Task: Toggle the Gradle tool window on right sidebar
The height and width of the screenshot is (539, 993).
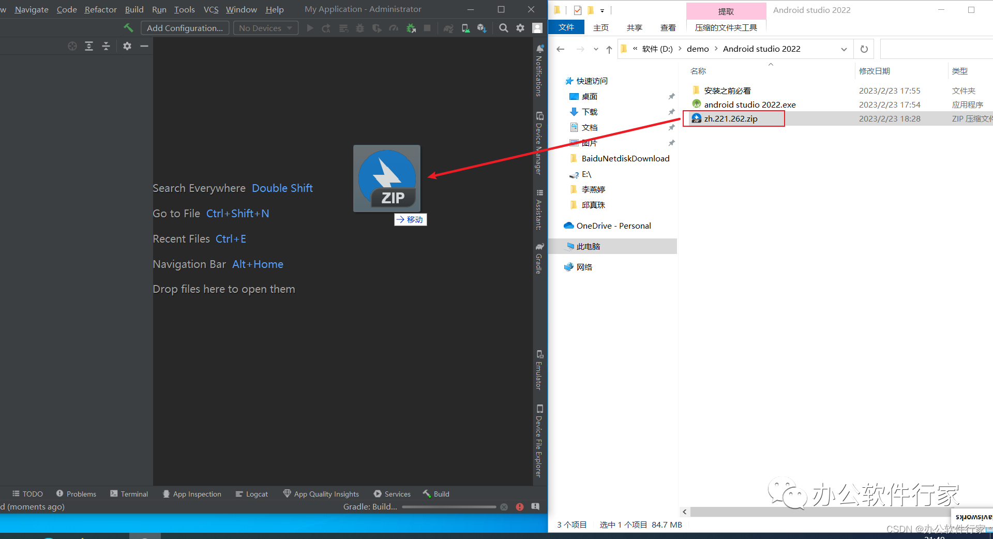Action: 539,258
